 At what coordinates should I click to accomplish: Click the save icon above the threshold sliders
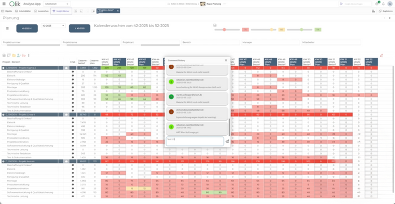(x=215, y=25)
